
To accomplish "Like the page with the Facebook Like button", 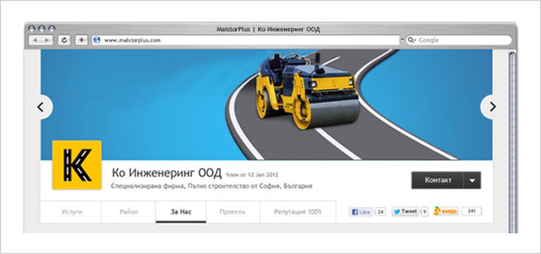I will click(x=361, y=212).
